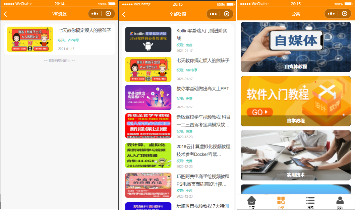Close the mini program on 分类 screen
The image size is (355, 210).
point(345,14)
